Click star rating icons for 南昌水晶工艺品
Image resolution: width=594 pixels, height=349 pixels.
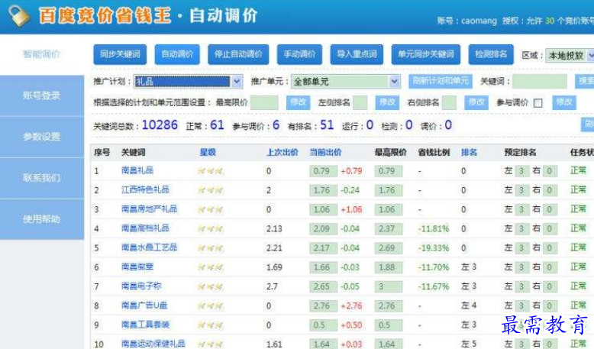210,248
